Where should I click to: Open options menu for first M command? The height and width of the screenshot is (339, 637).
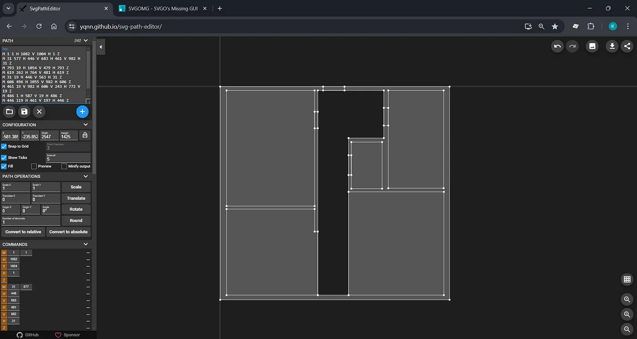(x=88, y=252)
